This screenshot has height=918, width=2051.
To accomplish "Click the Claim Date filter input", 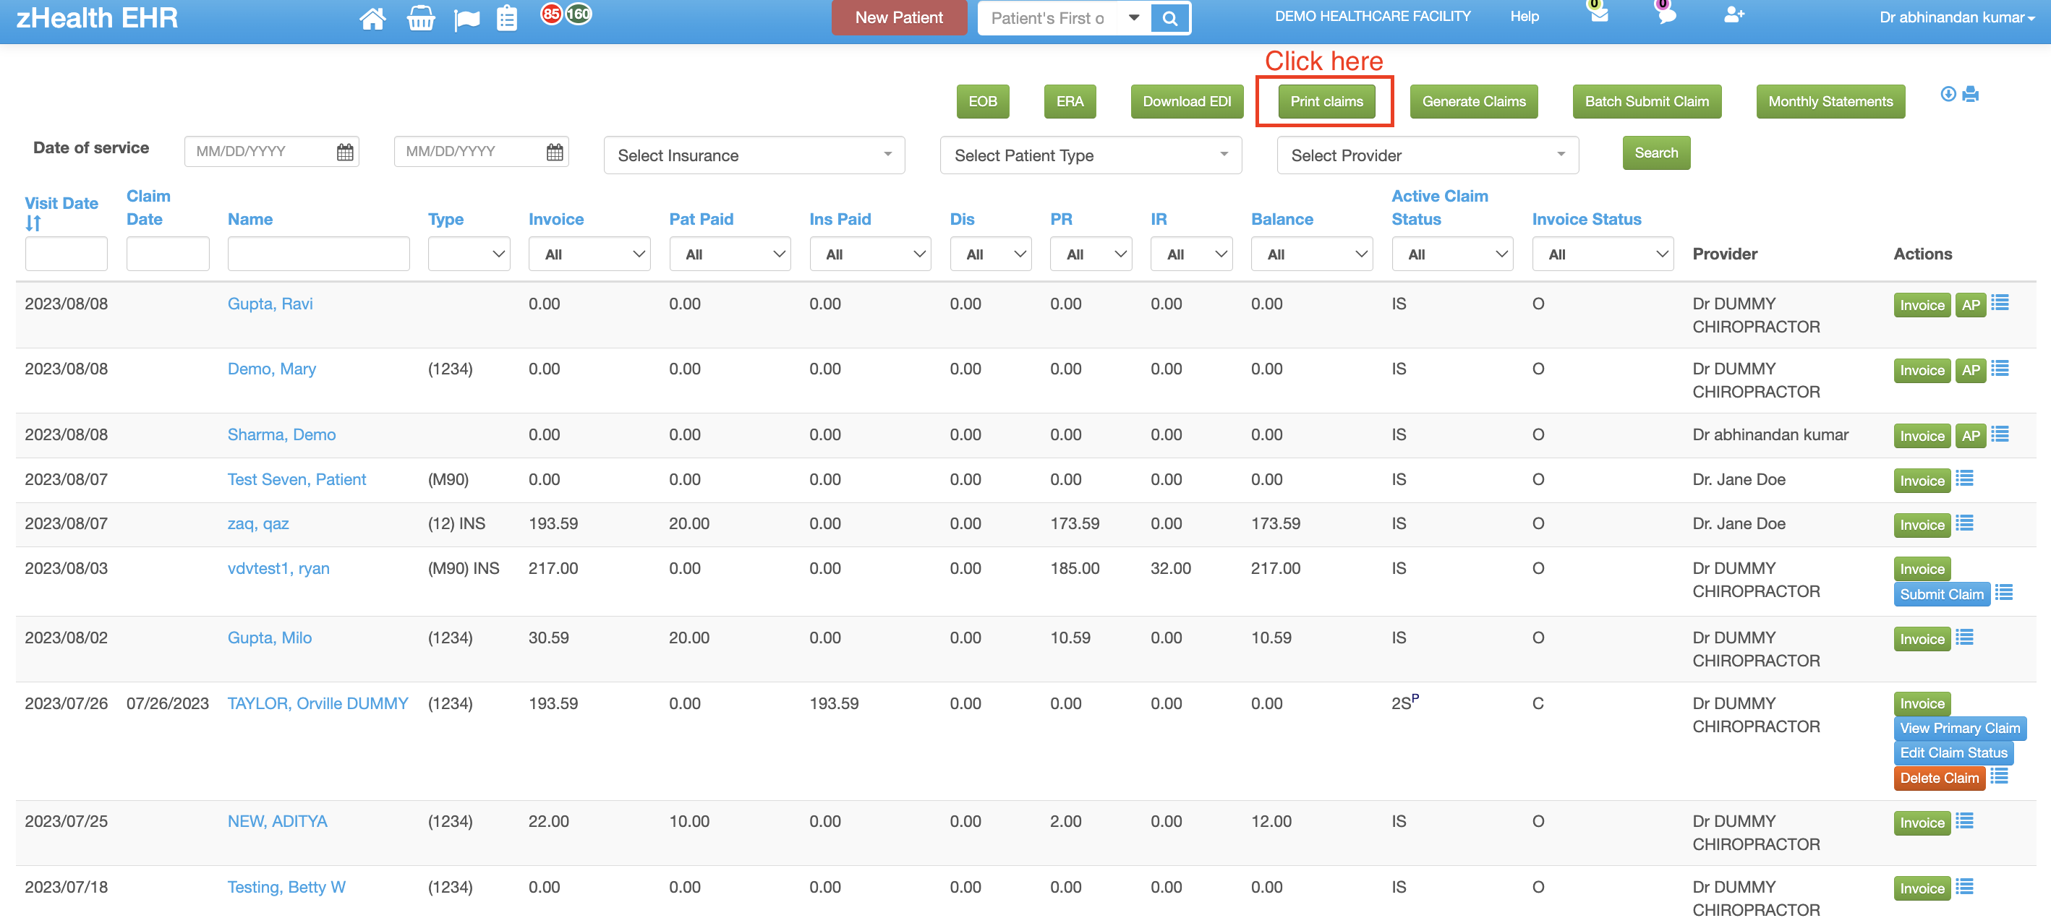I will 167,254.
